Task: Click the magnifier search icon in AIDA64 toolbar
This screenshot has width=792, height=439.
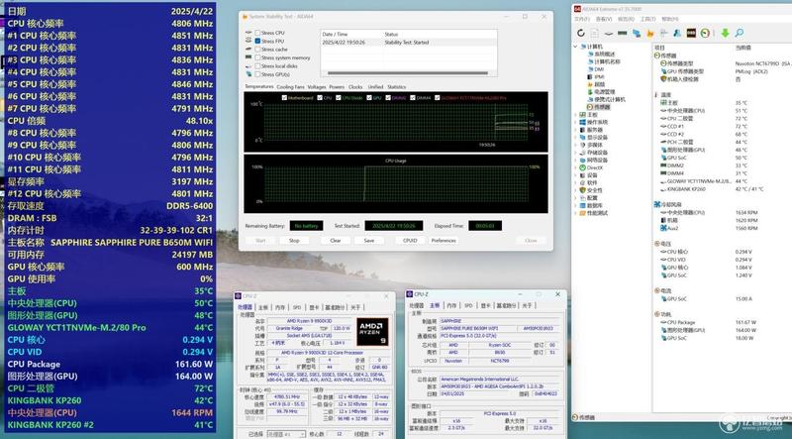Action: [x=739, y=33]
